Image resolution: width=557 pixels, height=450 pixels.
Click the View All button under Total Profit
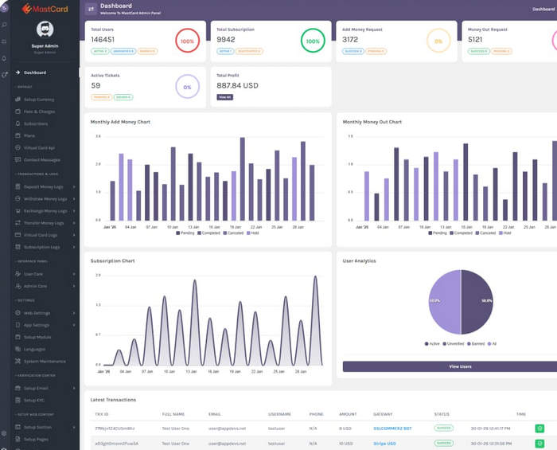[224, 97]
